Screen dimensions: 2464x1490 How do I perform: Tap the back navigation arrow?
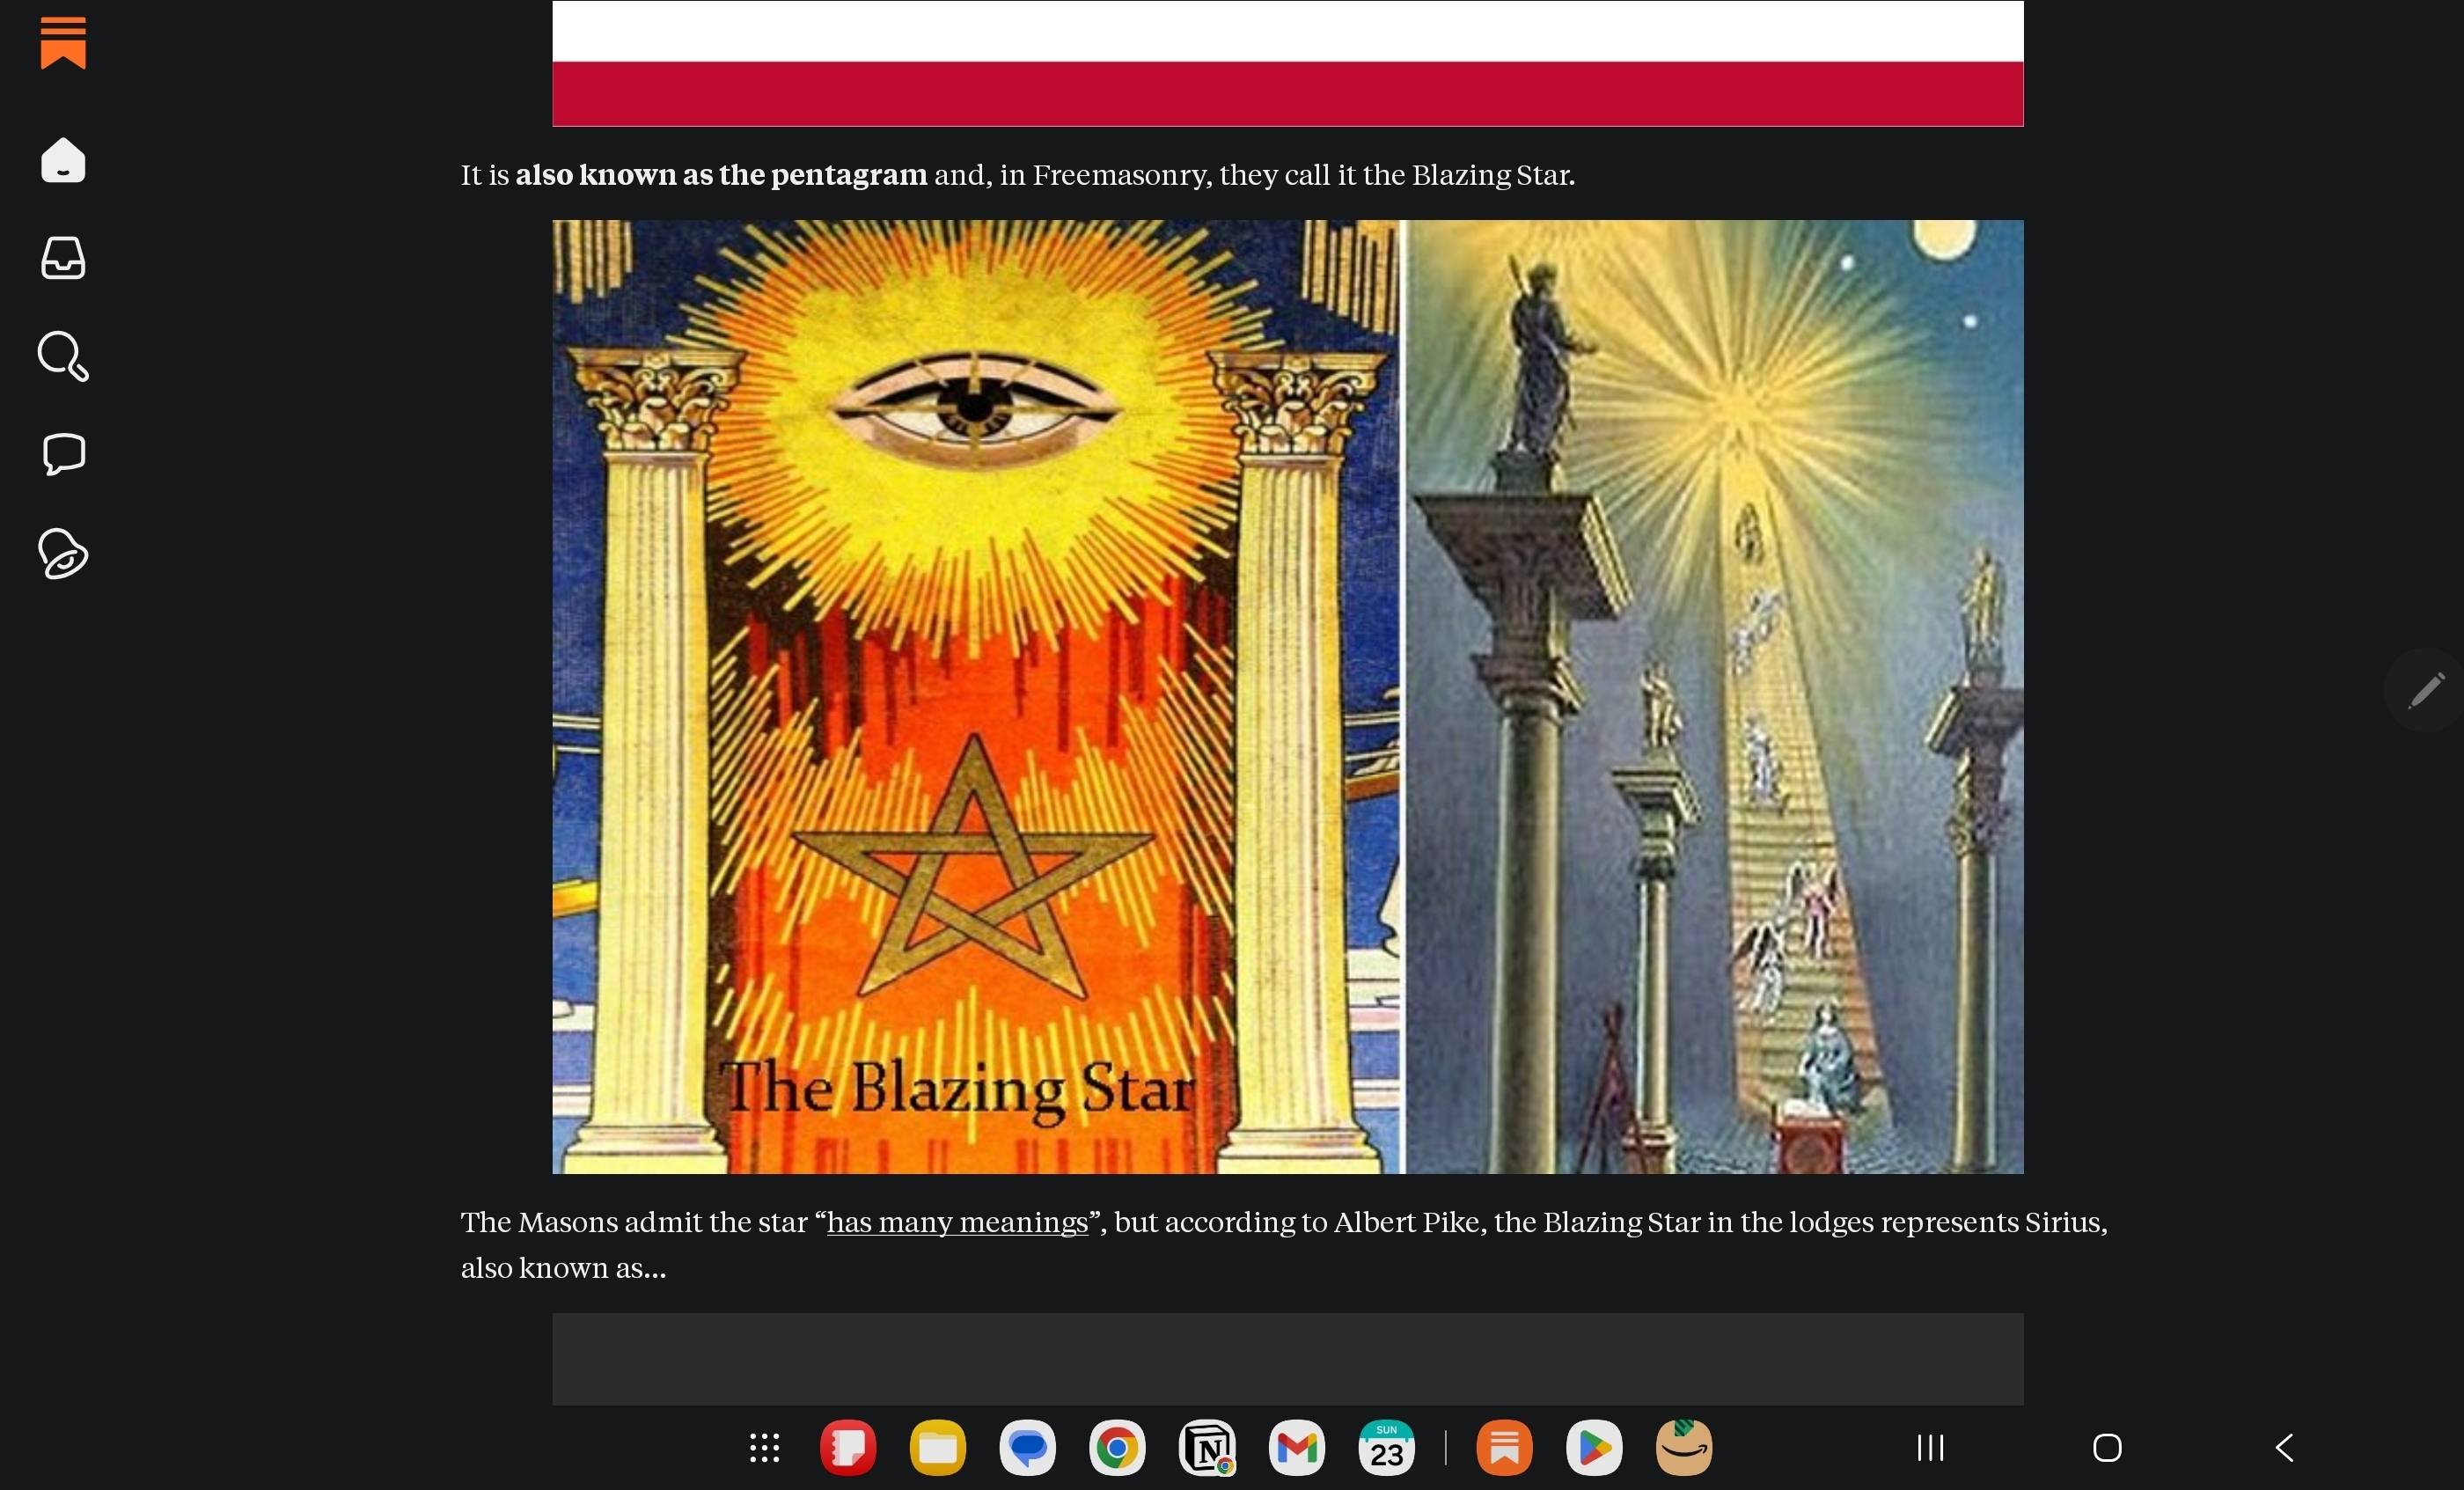click(x=2284, y=1448)
